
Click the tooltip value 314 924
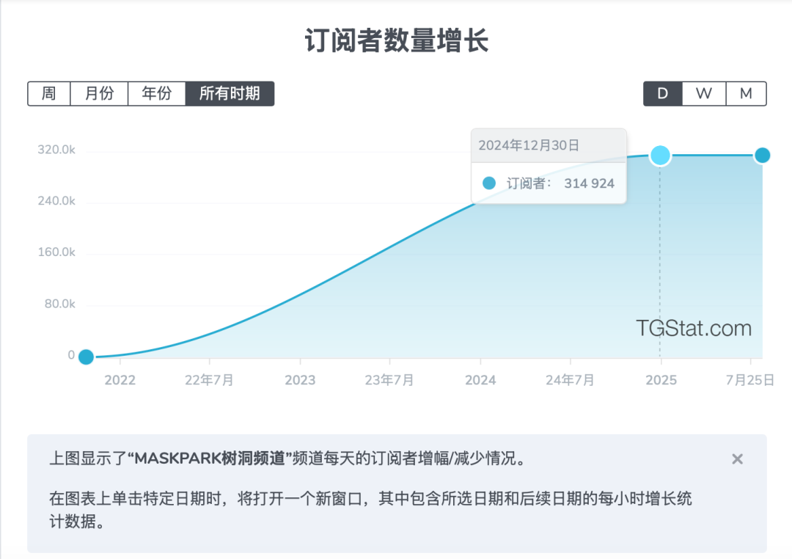589,183
